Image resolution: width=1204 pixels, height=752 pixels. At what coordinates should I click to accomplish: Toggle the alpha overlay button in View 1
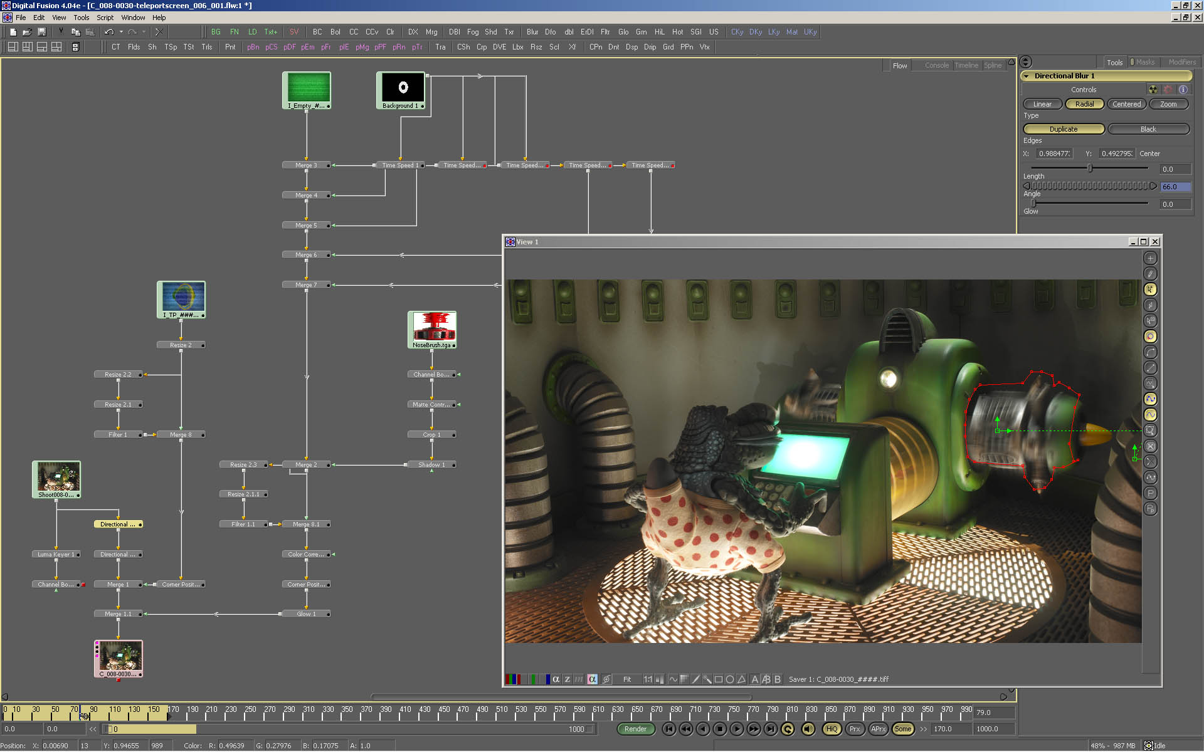[x=592, y=679]
